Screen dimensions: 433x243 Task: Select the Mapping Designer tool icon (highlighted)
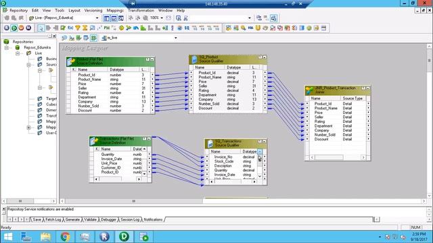tap(93, 38)
